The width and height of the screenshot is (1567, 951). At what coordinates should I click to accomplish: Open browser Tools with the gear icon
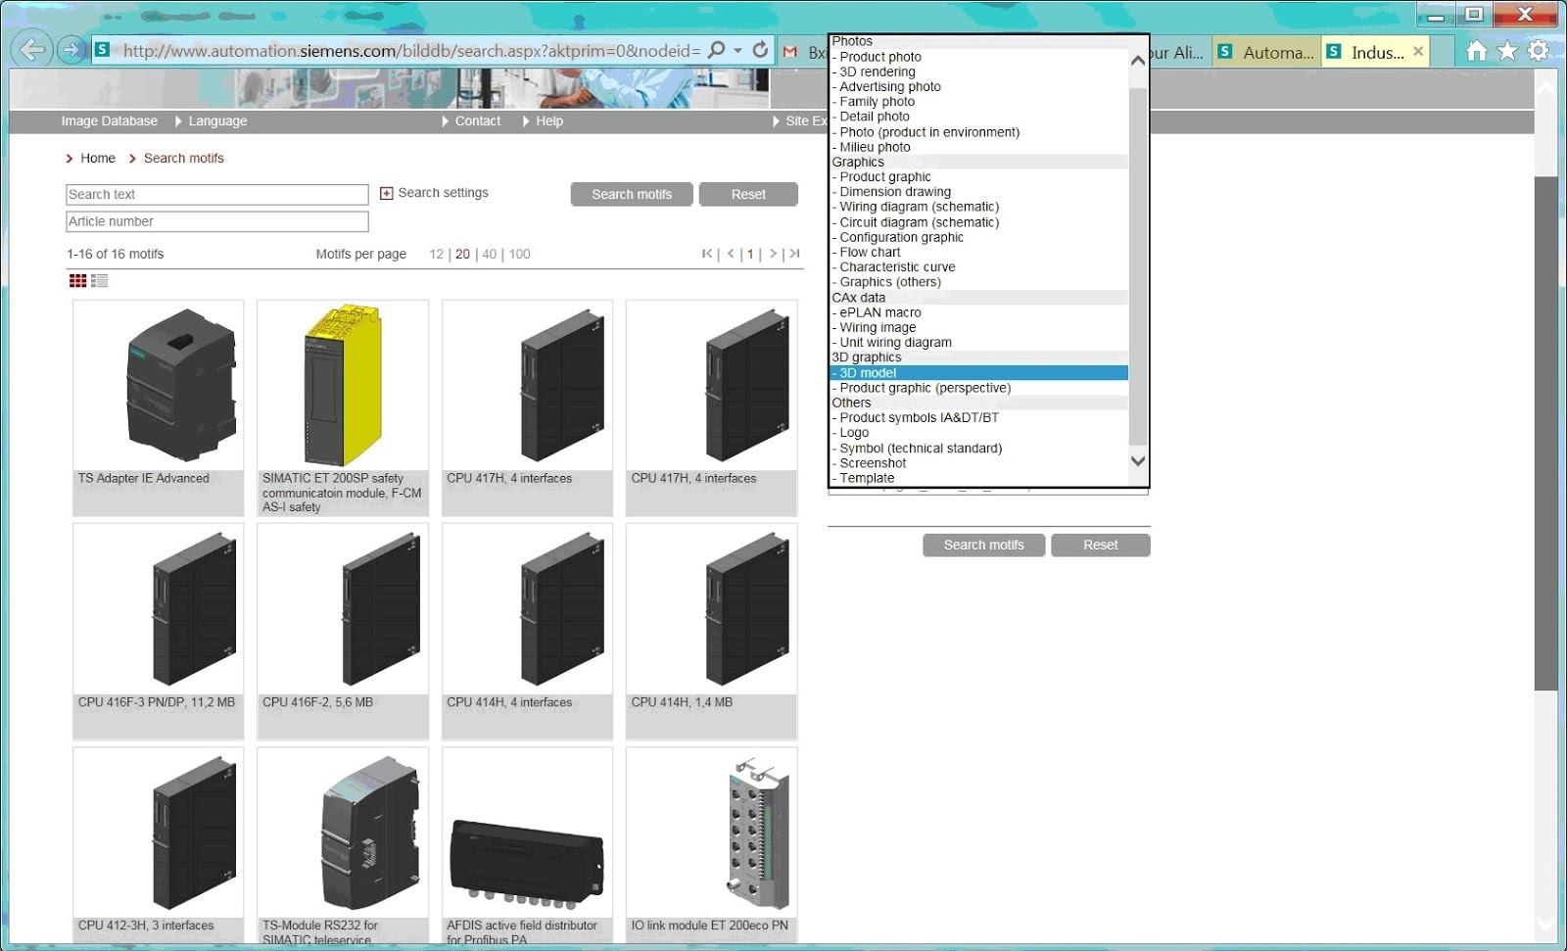pyautogui.click(x=1539, y=51)
